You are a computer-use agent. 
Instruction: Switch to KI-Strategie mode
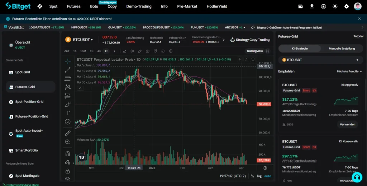coord(300,49)
